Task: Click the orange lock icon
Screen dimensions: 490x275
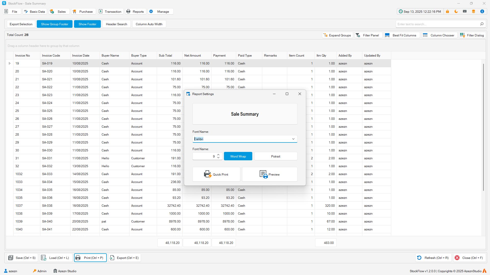Action: 447,11
